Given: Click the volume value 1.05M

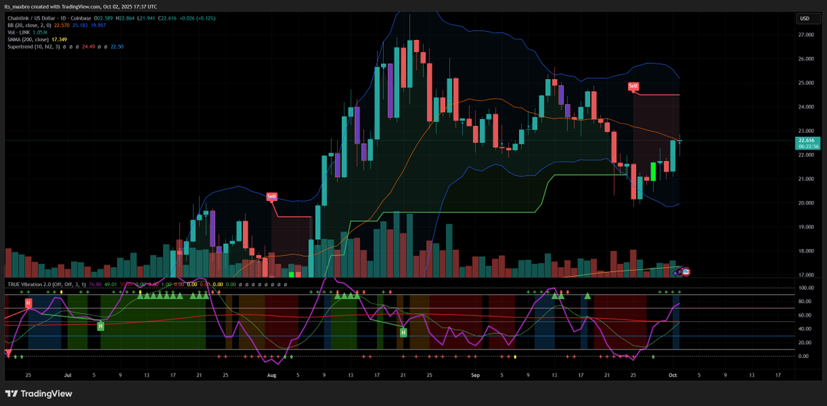Looking at the screenshot, I should point(40,32).
